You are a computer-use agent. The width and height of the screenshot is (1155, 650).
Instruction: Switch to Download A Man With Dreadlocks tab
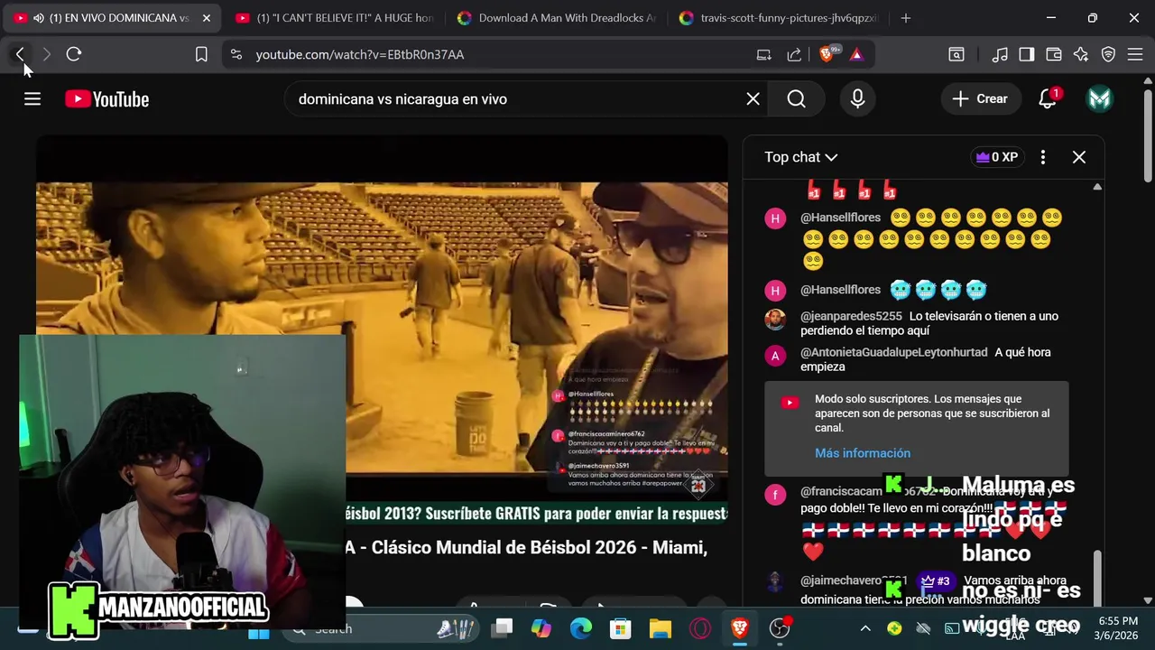point(557,18)
